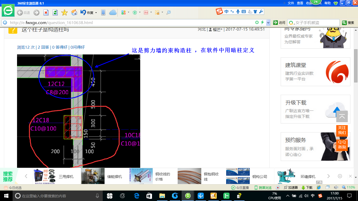
Task: Open the 文件 menu
Action: (x=291, y=3)
